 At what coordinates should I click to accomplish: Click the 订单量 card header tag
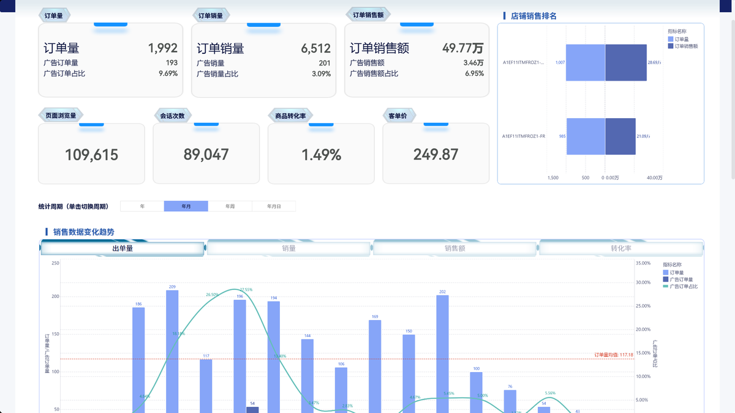click(x=54, y=15)
